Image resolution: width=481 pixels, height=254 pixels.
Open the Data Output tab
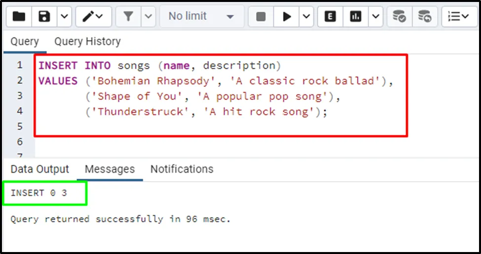point(40,169)
